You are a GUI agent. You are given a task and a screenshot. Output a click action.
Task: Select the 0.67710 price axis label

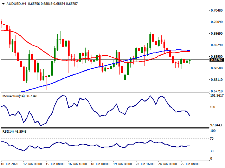(217, 91)
